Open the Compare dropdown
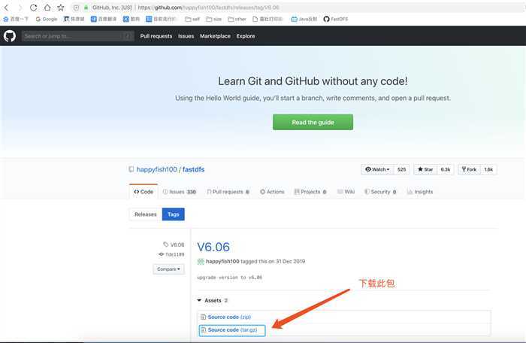The image size is (526, 343). 168,269
